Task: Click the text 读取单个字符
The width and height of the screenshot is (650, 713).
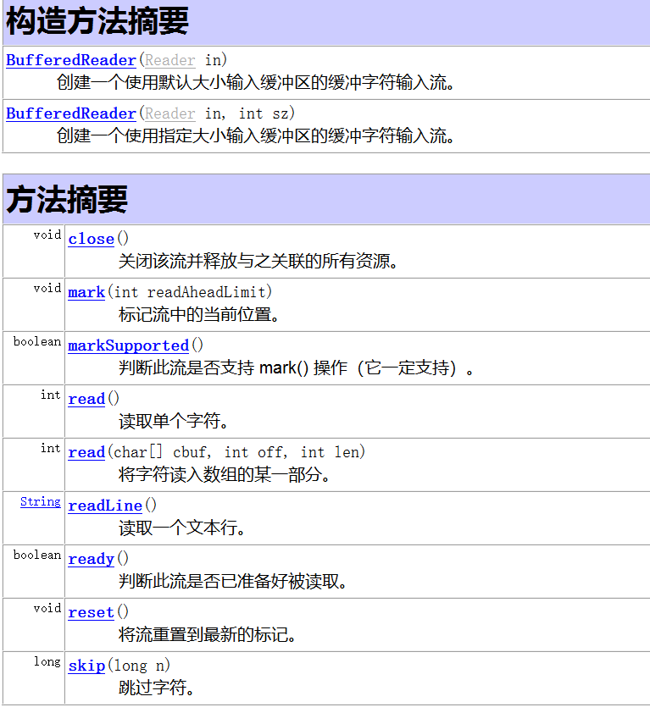Action: click(x=174, y=421)
